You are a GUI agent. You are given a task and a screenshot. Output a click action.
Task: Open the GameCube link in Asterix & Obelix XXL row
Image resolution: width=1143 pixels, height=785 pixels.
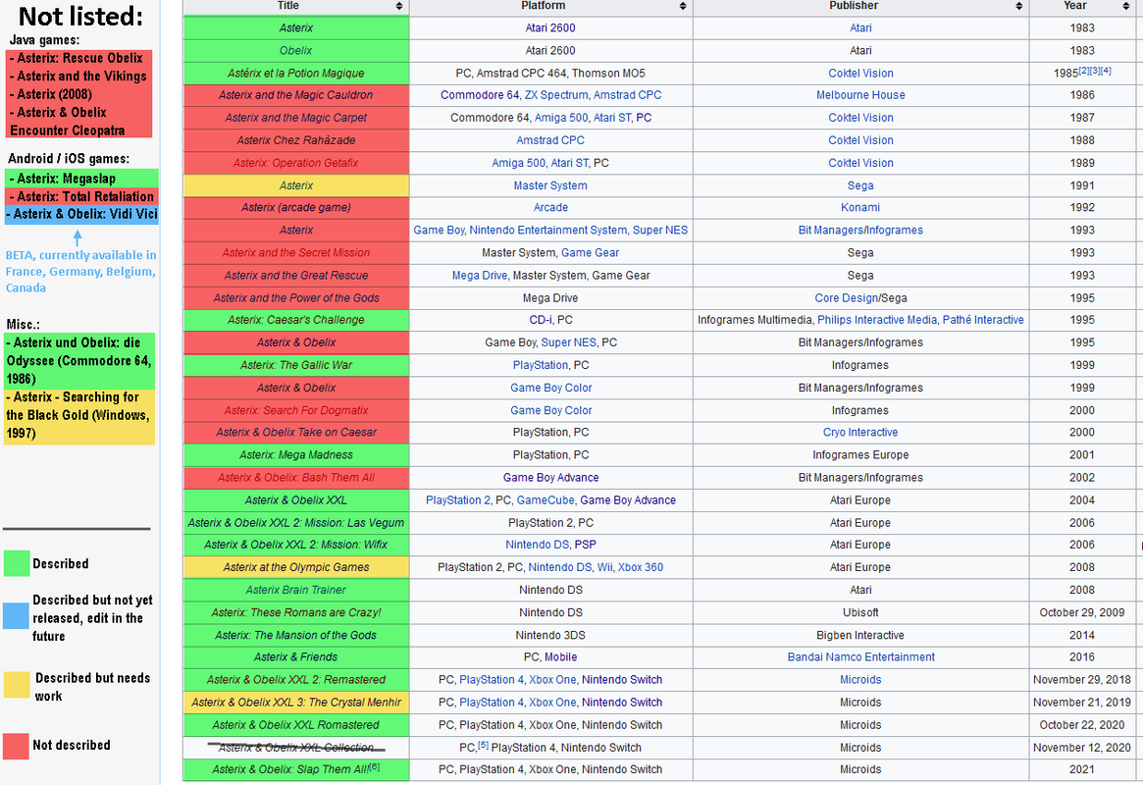(x=546, y=500)
